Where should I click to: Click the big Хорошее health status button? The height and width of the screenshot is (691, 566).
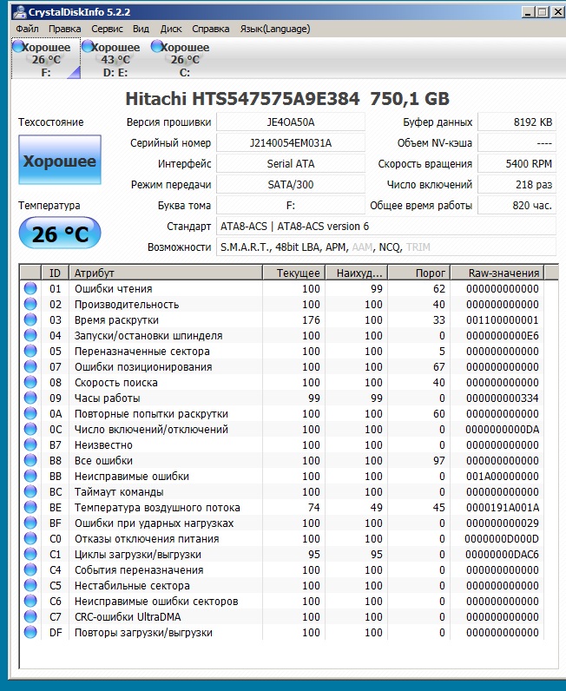point(60,160)
